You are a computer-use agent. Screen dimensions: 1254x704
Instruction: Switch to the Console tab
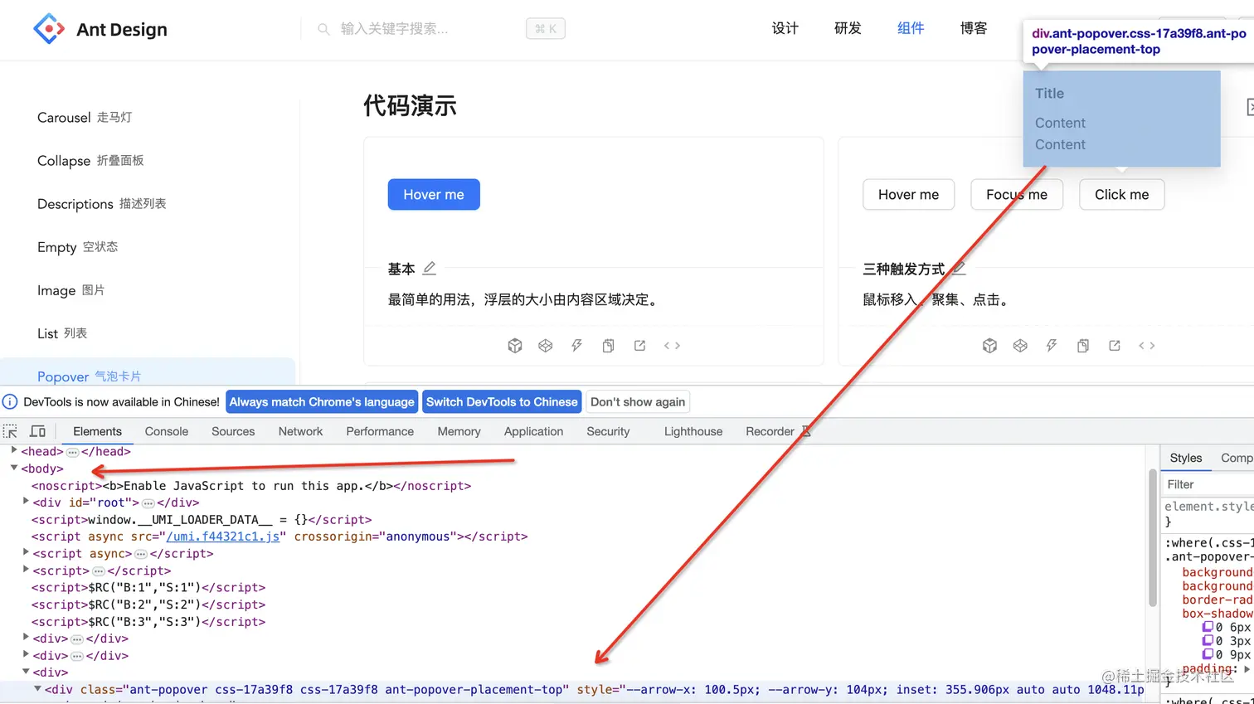pos(167,431)
